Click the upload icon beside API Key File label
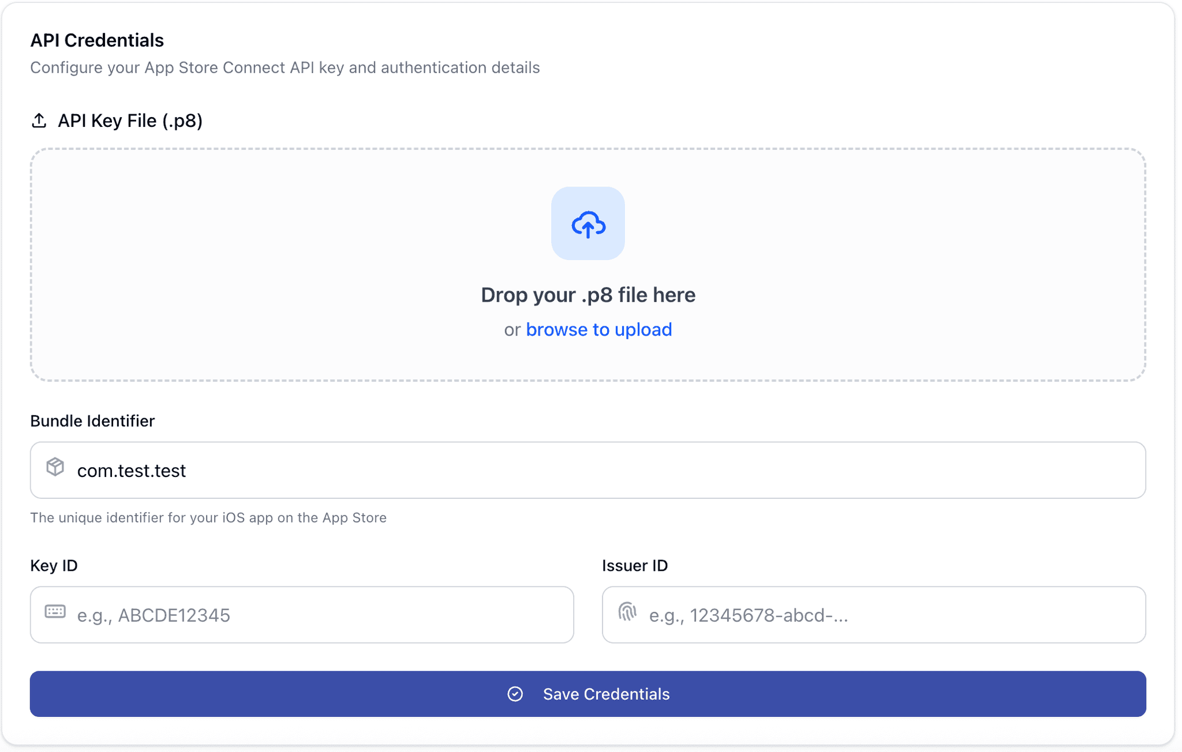The height and width of the screenshot is (752, 1182). (x=39, y=121)
